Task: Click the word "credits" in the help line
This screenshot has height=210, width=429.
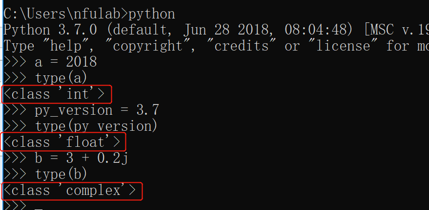Action: (241, 46)
